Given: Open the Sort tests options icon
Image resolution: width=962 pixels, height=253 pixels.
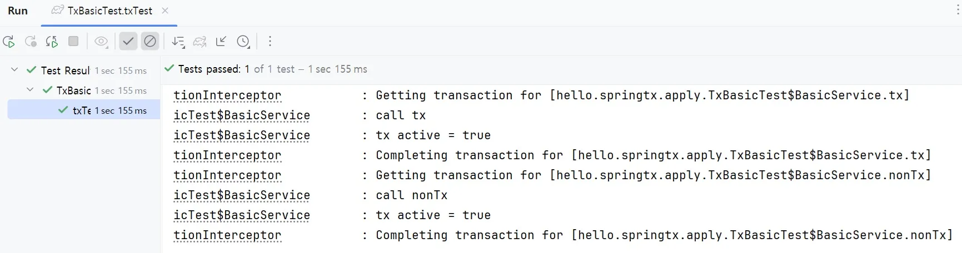Looking at the screenshot, I should 178,42.
